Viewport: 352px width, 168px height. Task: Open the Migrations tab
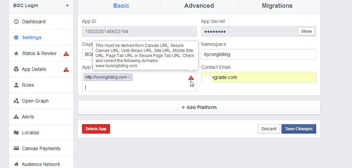point(277,6)
